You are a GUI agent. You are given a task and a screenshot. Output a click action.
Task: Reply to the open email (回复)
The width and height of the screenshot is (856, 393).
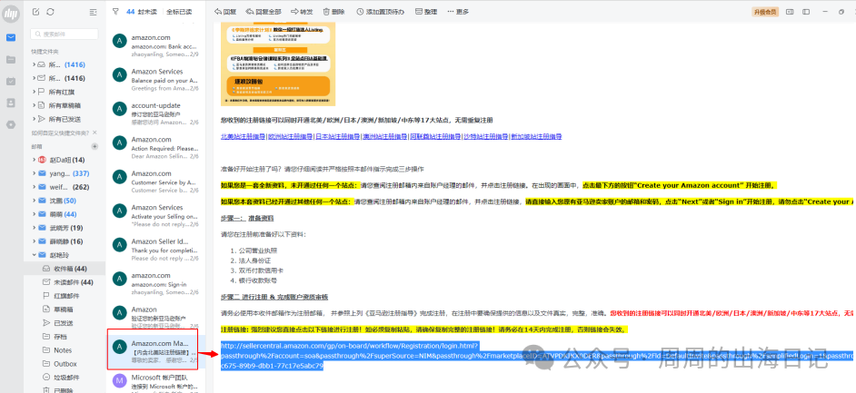[x=225, y=12]
